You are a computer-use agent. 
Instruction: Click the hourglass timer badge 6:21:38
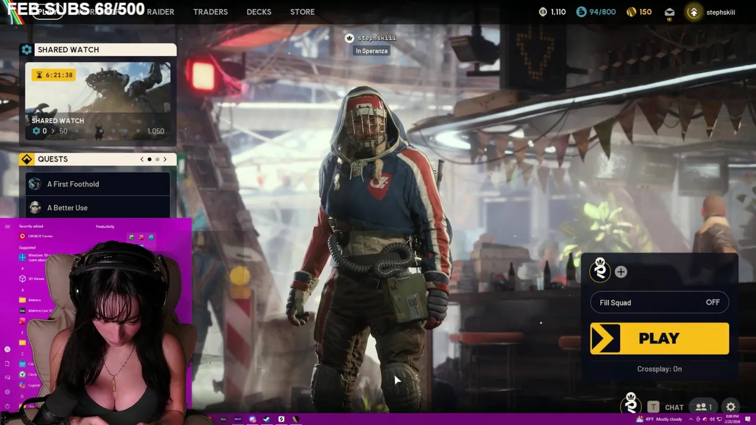pyautogui.click(x=54, y=75)
